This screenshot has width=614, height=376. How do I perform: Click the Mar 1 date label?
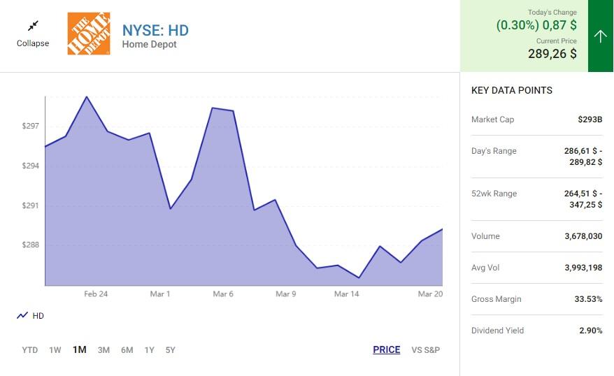pyautogui.click(x=160, y=294)
